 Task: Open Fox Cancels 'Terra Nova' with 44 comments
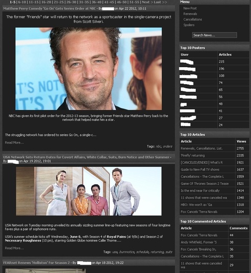199,235
